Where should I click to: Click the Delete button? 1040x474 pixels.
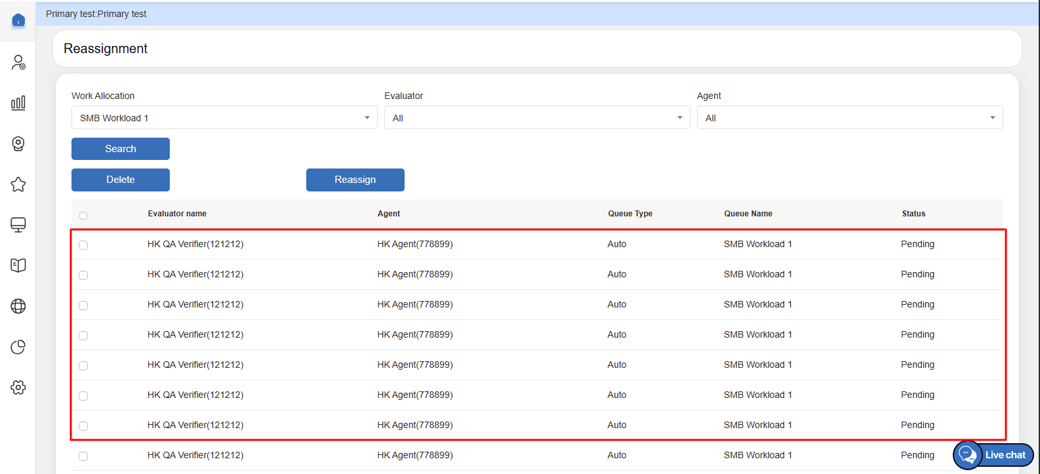point(121,180)
